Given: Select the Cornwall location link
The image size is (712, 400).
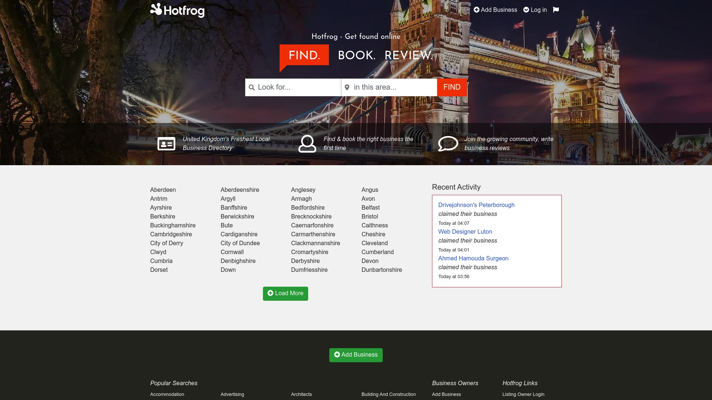Looking at the screenshot, I should click(x=232, y=252).
